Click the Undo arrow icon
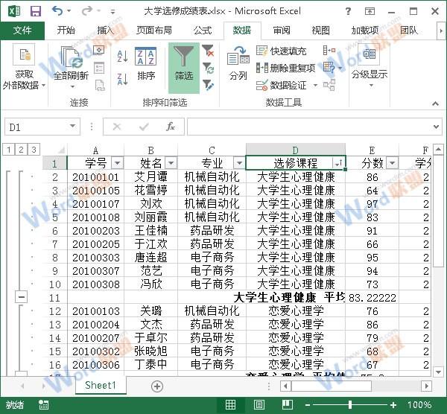447x414 pixels. pyautogui.click(x=57, y=11)
